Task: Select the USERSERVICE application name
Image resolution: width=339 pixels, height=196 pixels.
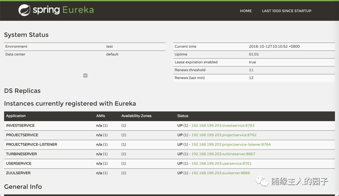Action: [x=19, y=163]
